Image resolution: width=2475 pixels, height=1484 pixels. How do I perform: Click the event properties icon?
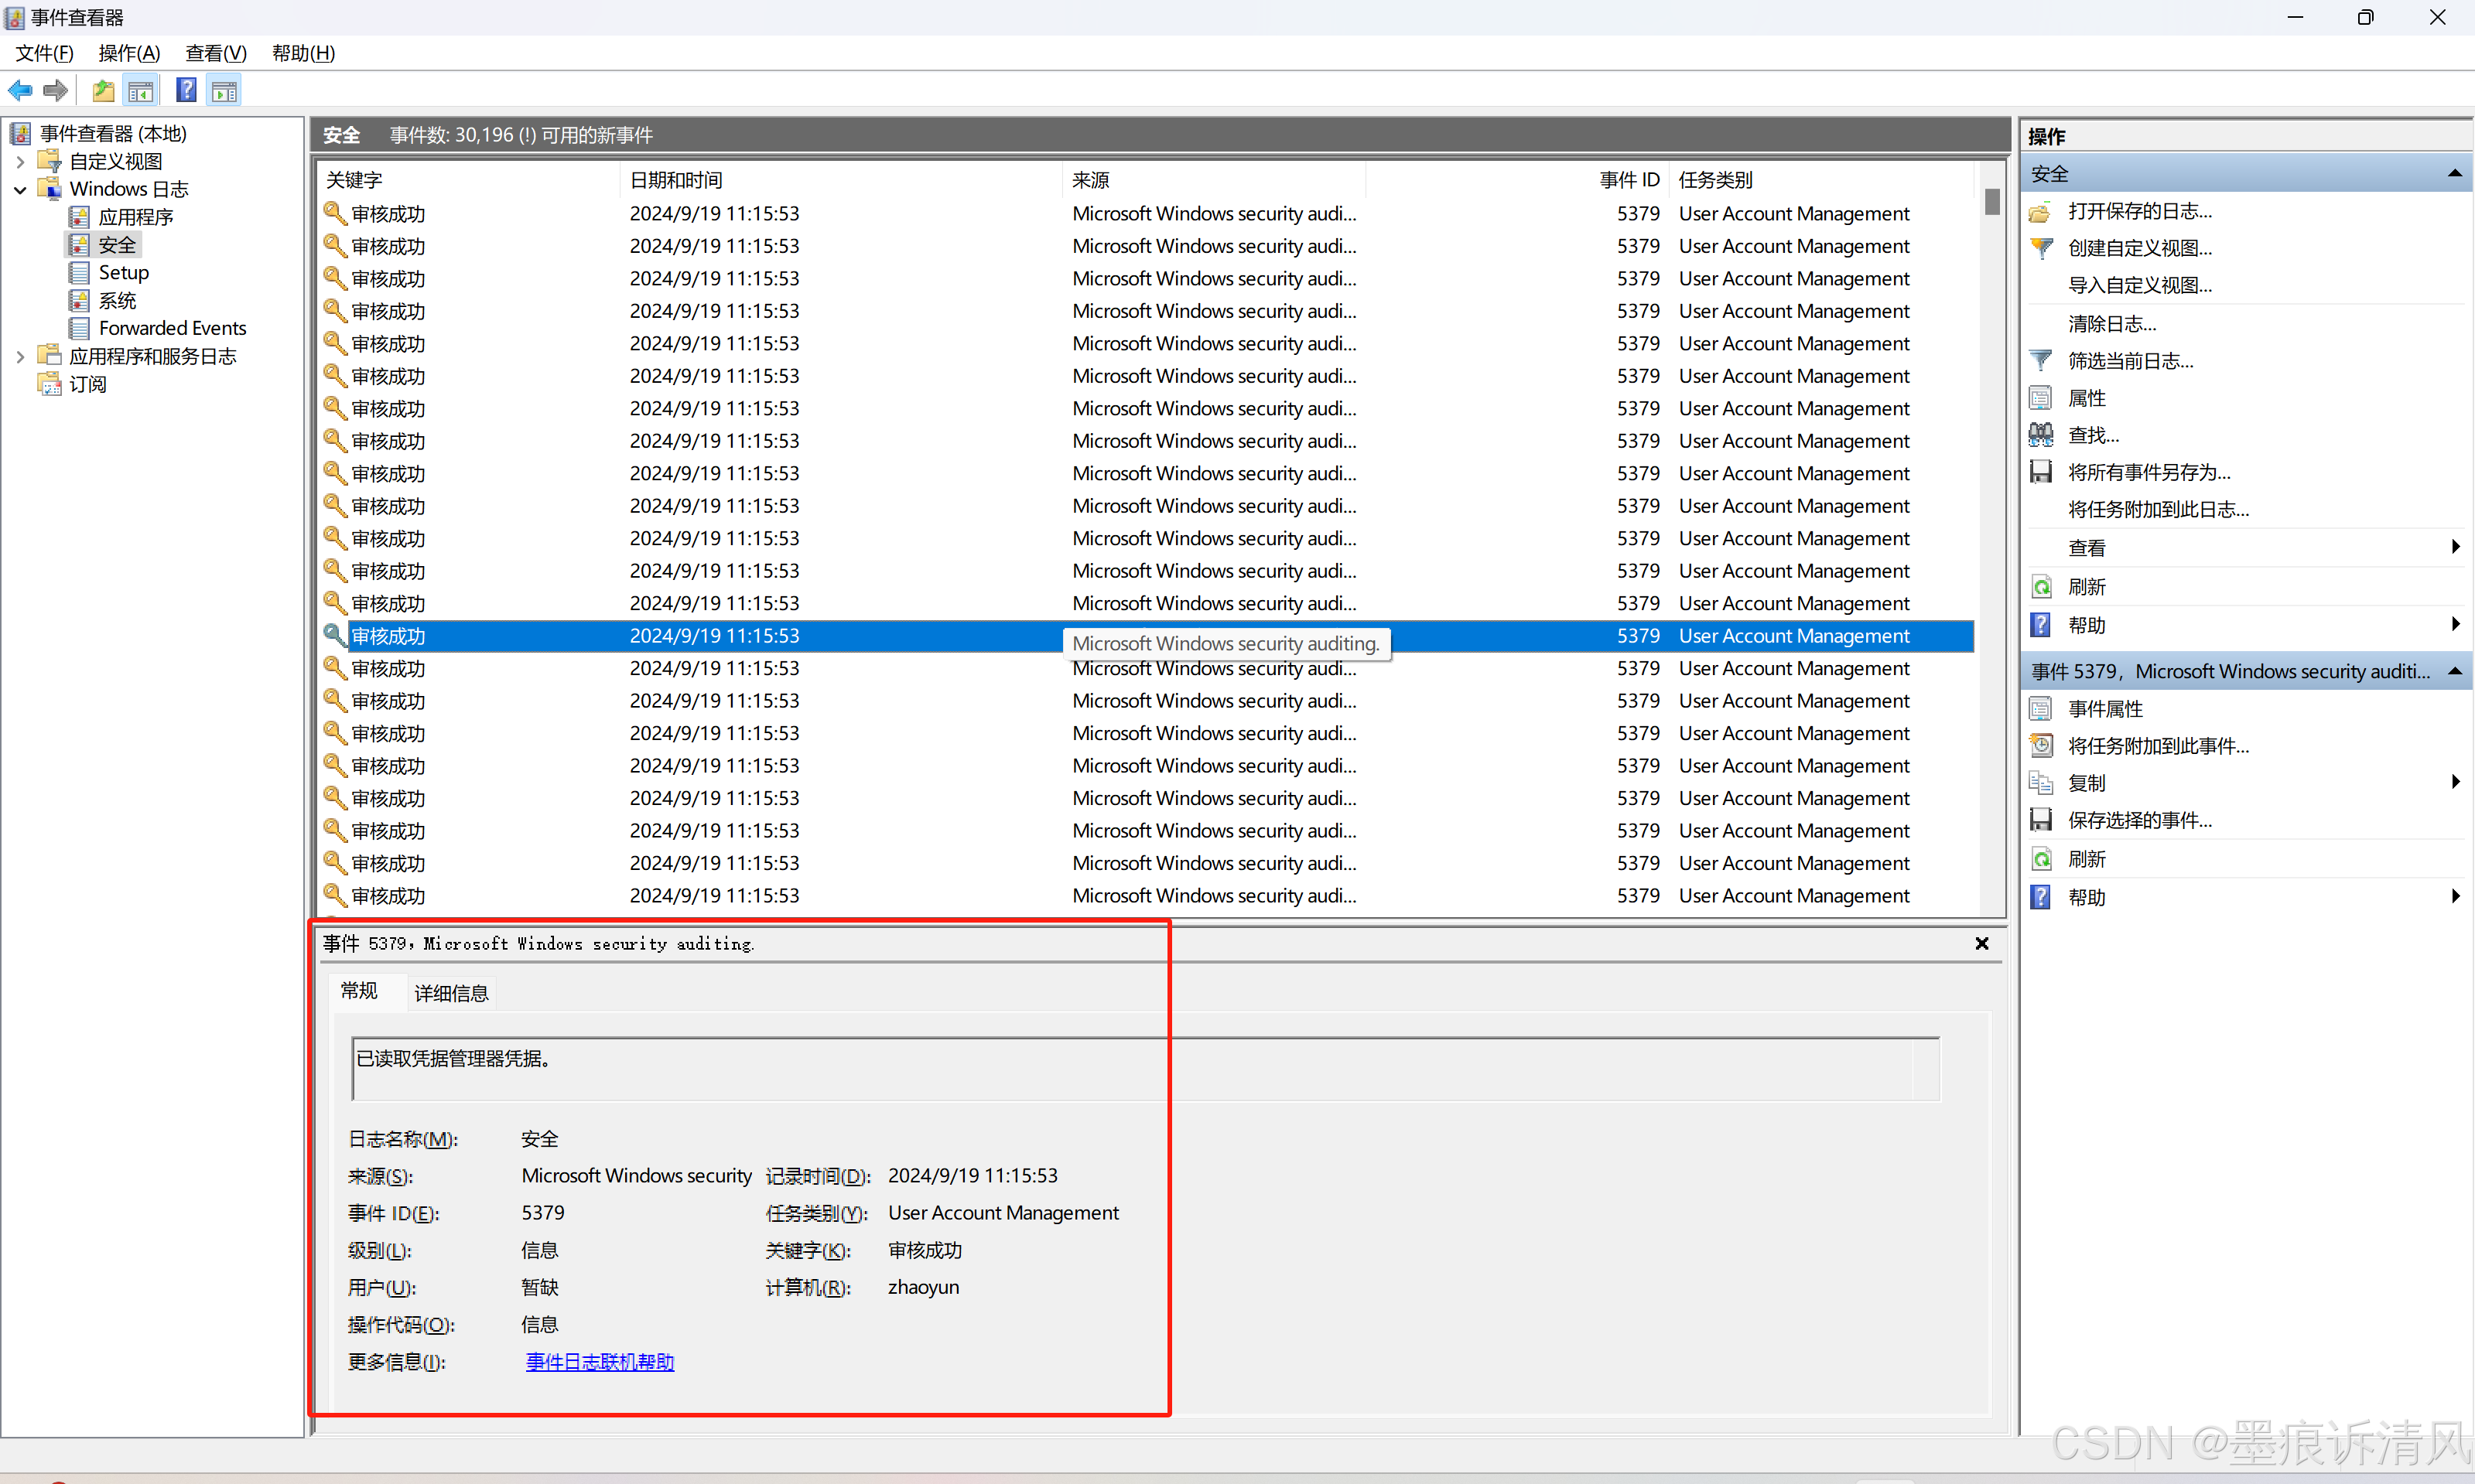(x=2041, y=709)
